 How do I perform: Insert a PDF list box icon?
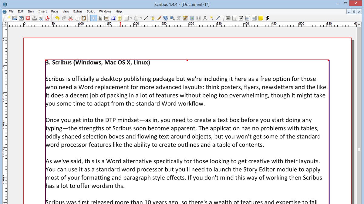pyautogui.click(x=254, y=18)
